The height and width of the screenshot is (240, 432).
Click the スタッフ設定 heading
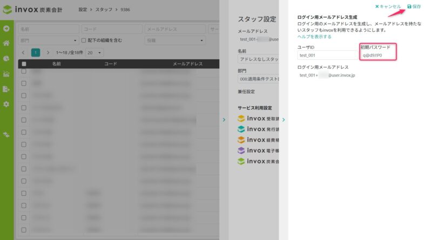[x=257, y=19]
